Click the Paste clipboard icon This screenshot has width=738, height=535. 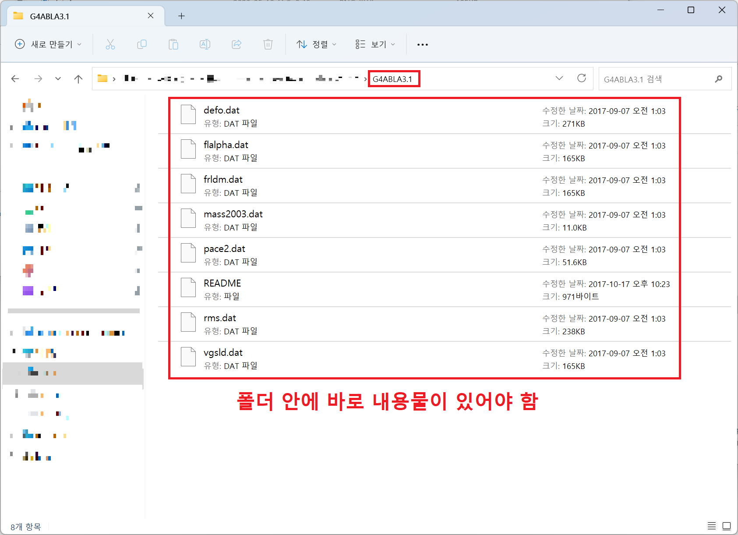tap(173, 44)
